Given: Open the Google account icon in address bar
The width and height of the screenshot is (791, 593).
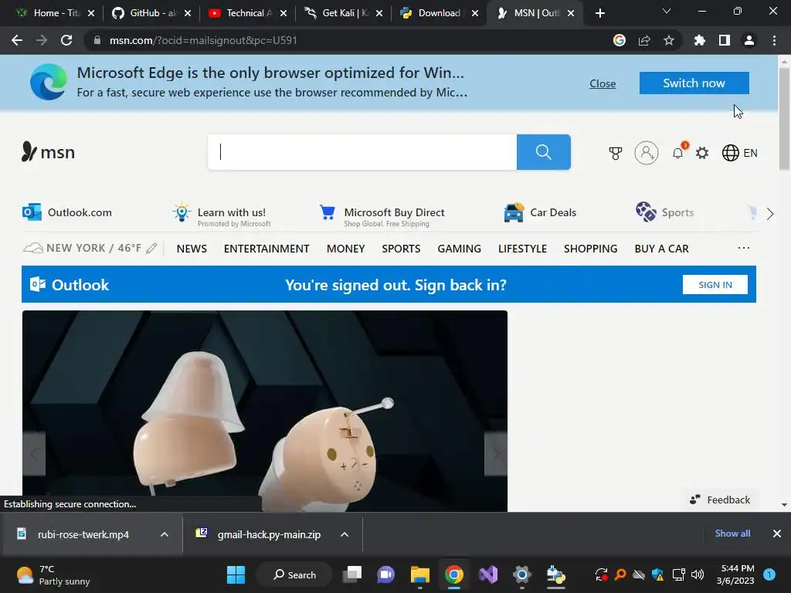Looking at the screenshot, I should (620, 40).
